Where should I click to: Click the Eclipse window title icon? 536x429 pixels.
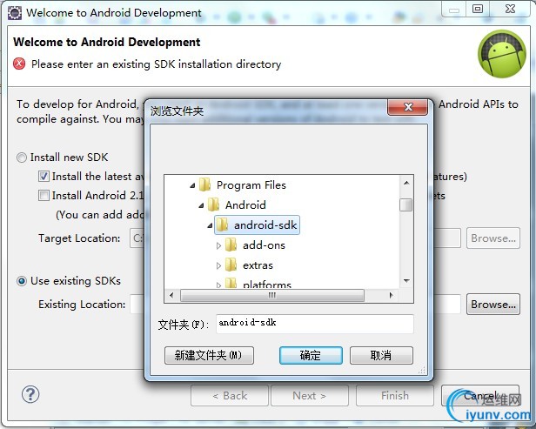click(15, 13)
